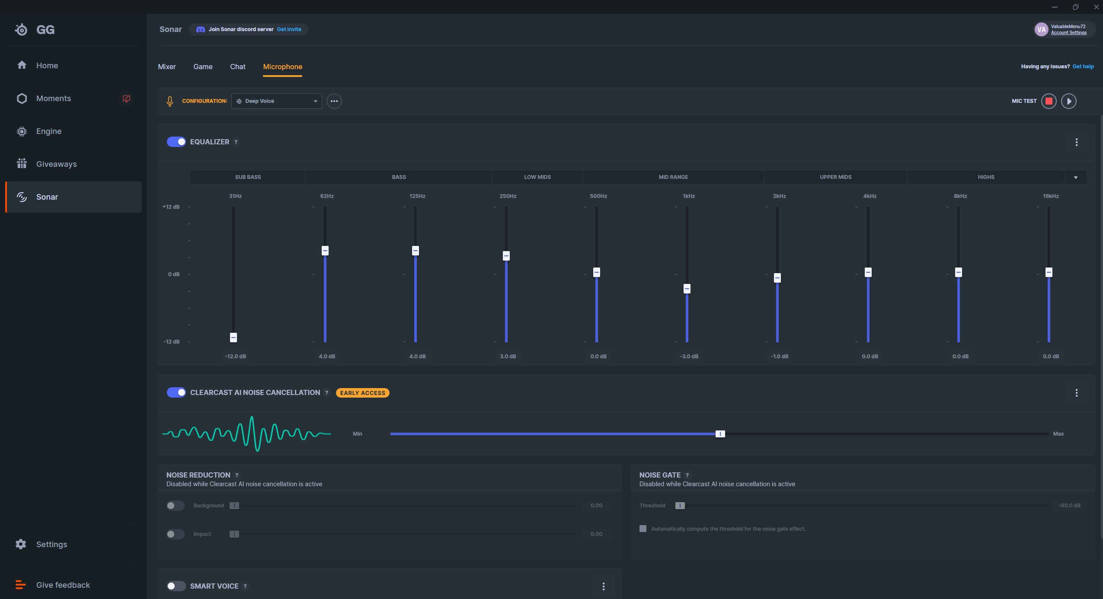Click the Clearcast noise cancellation strength slider handle
This screenshot has height=599, width=1103.
point(720,434)
